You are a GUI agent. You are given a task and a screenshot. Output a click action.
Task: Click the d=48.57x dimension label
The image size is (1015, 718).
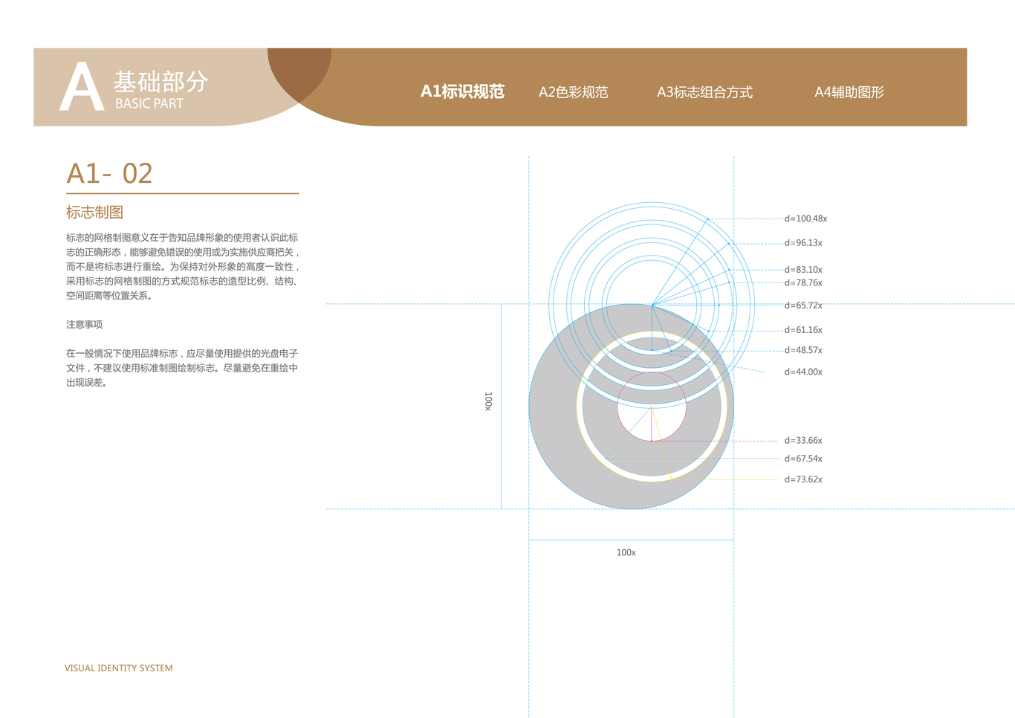[803, 350]
